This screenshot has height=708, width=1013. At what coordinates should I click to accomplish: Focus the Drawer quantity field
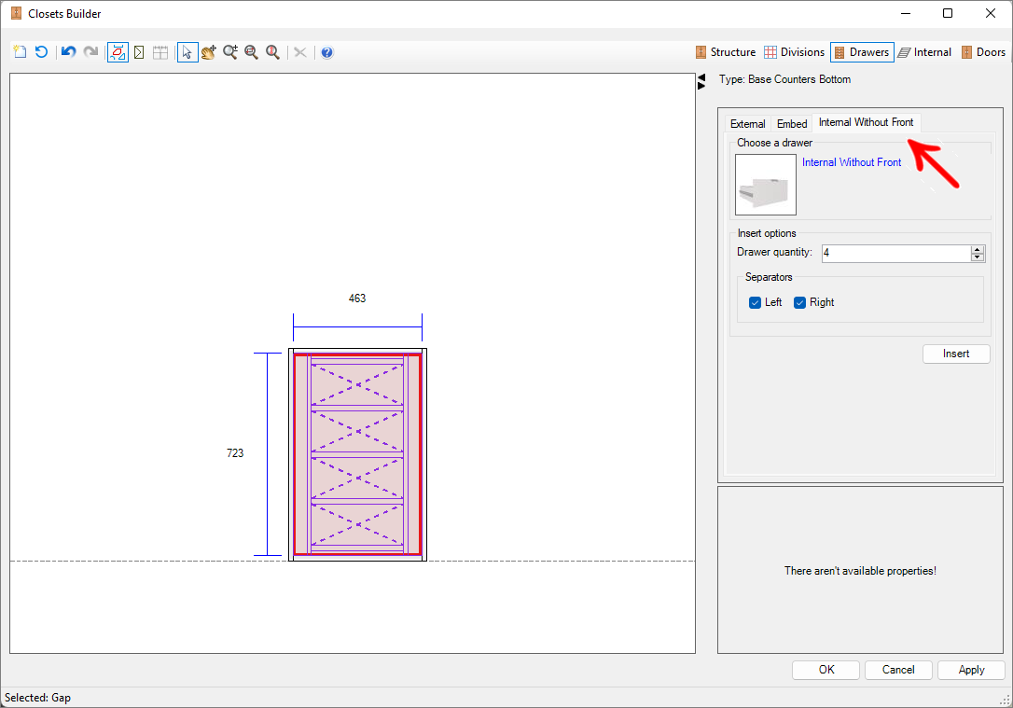pyautogui.click(x=896, y=253)
